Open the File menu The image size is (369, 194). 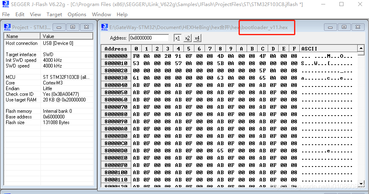coord(6,14)
